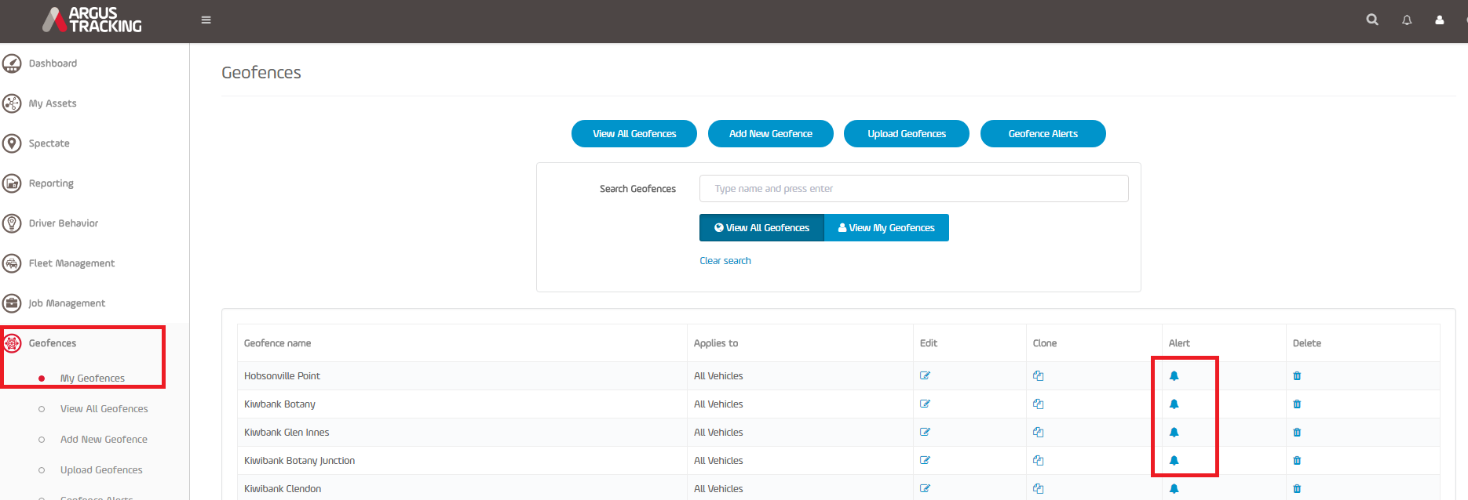Delete the Kiwibank Clendon geofence

[1297, 489]
